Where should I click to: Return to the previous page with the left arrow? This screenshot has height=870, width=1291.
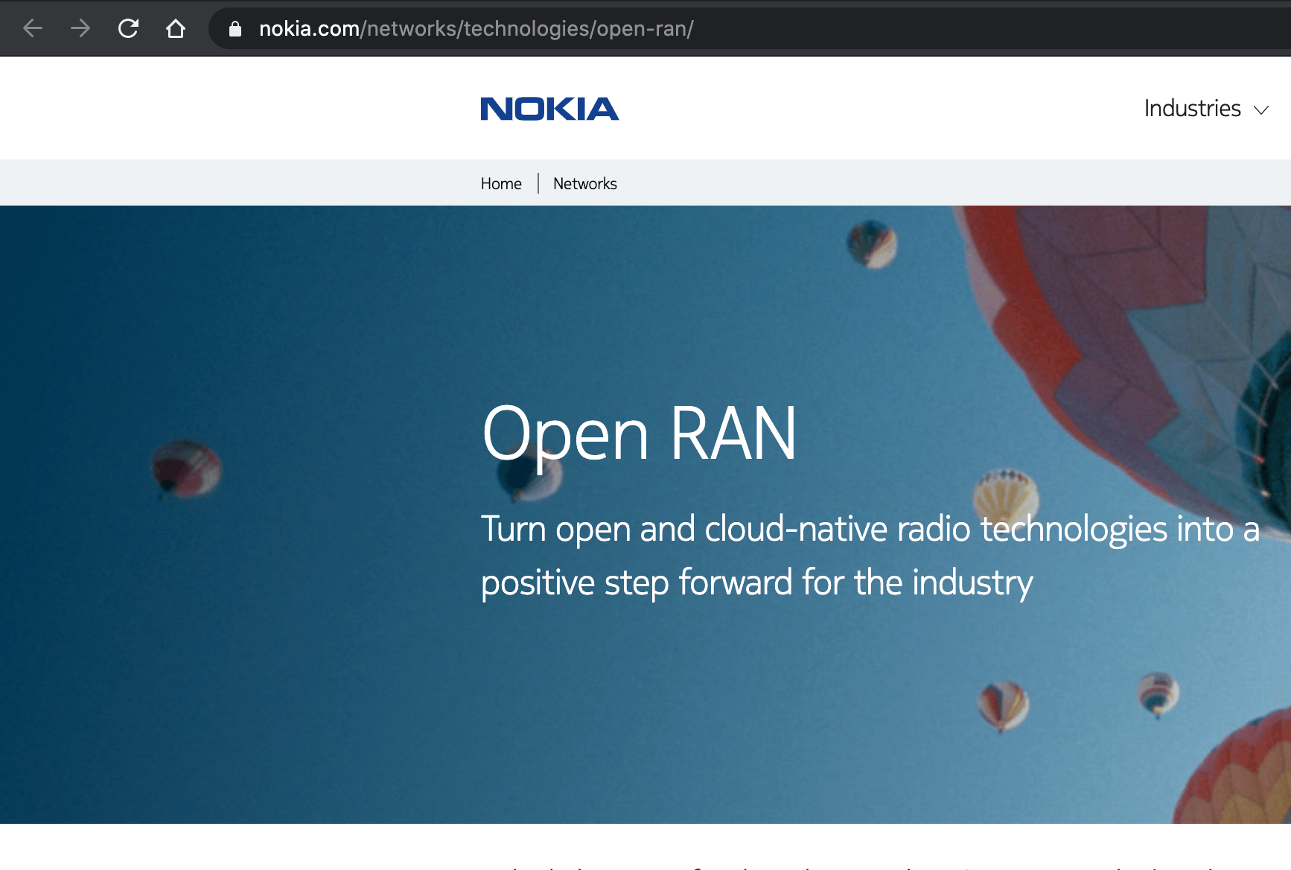click(31, 28)
